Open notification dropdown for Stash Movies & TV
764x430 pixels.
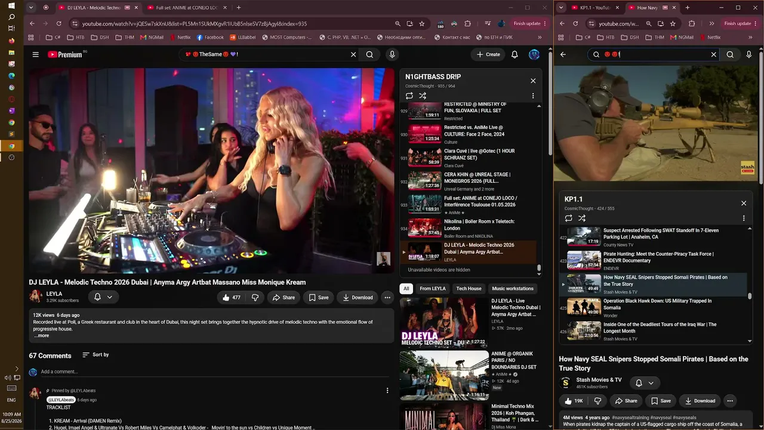[x=645, y=383]
